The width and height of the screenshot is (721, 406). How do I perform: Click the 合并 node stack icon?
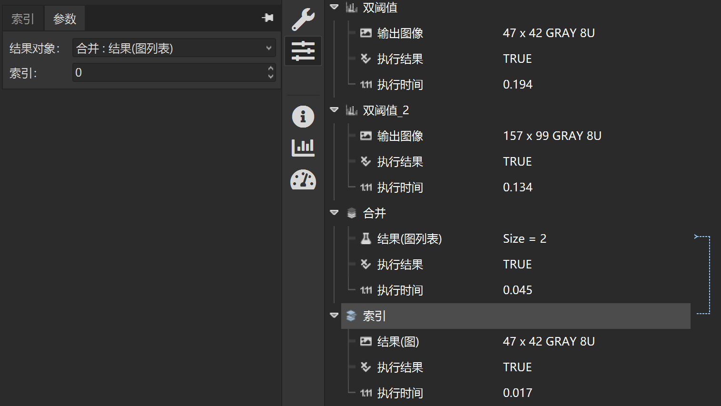click(352, 213)
